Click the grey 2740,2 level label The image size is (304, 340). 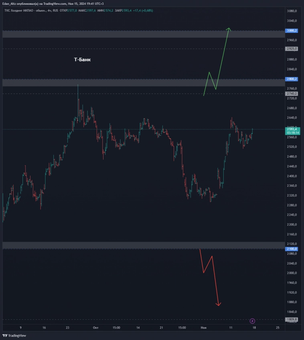tap(292, 93)
